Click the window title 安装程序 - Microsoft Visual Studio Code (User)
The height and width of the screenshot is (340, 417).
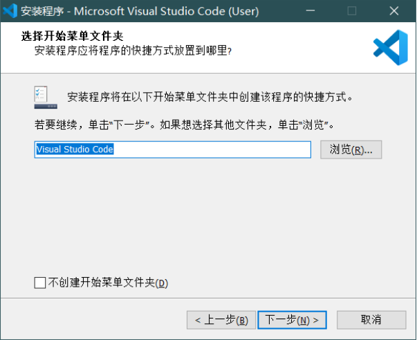coord(140,11)
